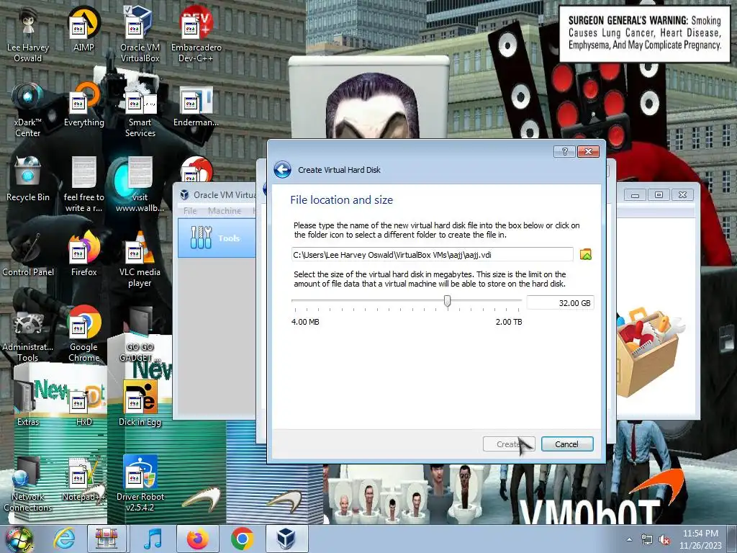737x553 pixels.
Task: Show hidden tray icons arrow
Action: [x=629, y=539]
